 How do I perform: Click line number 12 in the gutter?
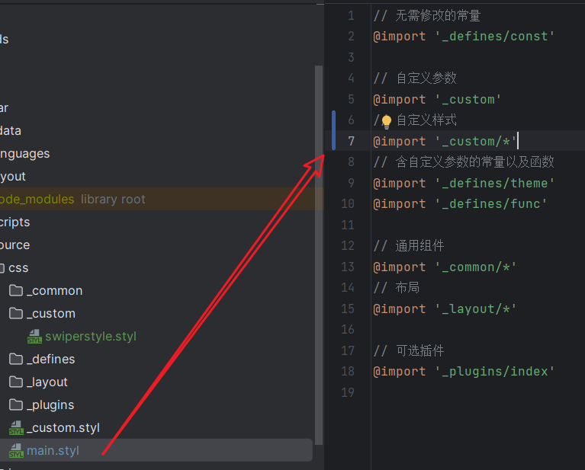(x=348, y=246)
